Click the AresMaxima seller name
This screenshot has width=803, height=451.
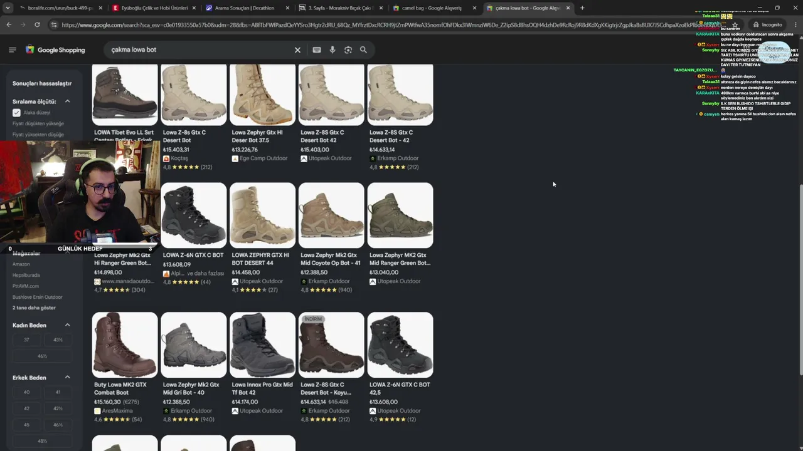(x=118, y=411)
